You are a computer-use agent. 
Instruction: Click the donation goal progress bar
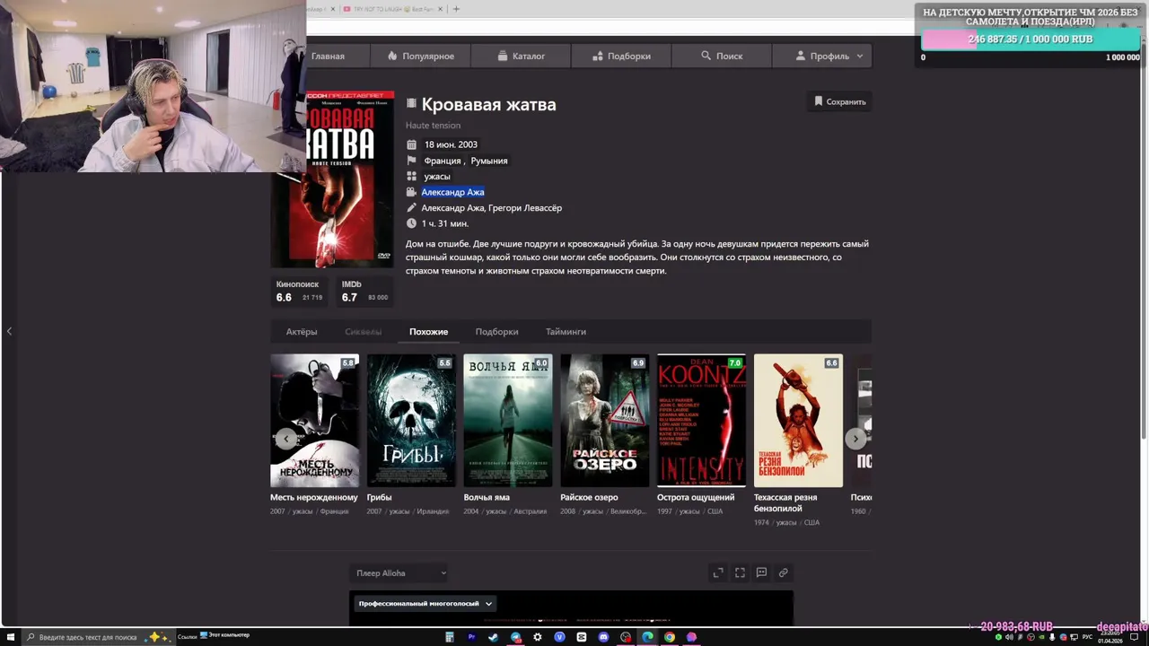[1031, 39]
